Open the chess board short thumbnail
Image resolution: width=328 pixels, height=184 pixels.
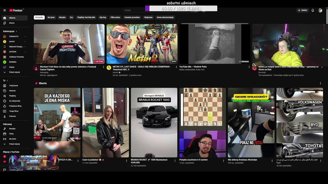(202, 123)
